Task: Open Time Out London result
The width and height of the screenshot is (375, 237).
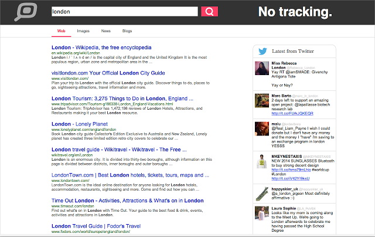Action: 128,201
